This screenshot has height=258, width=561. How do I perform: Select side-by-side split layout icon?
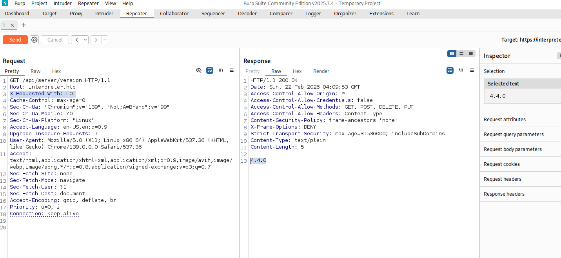click(x=452, y=54)
